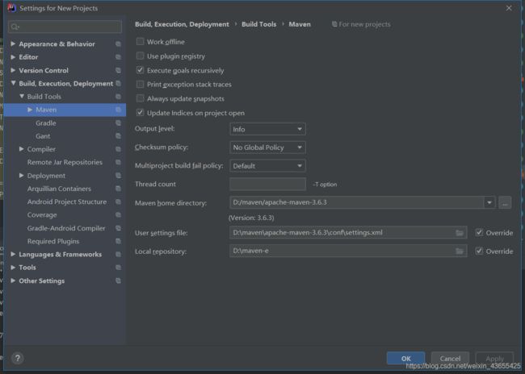525x374 pixels.
Task: Click the OK button
Action: [x=405, y=359]
